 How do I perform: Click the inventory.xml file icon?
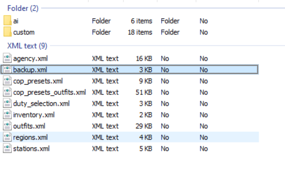click(8, 115)
